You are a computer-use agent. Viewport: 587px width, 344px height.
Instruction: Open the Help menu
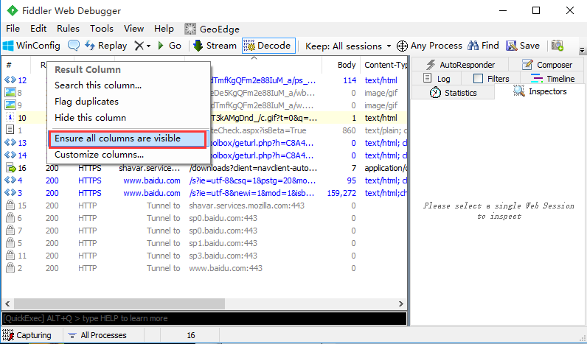(x=164, y=29)
